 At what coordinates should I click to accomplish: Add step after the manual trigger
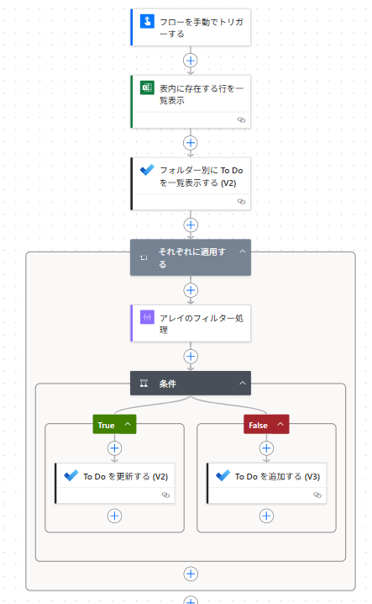coord(191,61)
